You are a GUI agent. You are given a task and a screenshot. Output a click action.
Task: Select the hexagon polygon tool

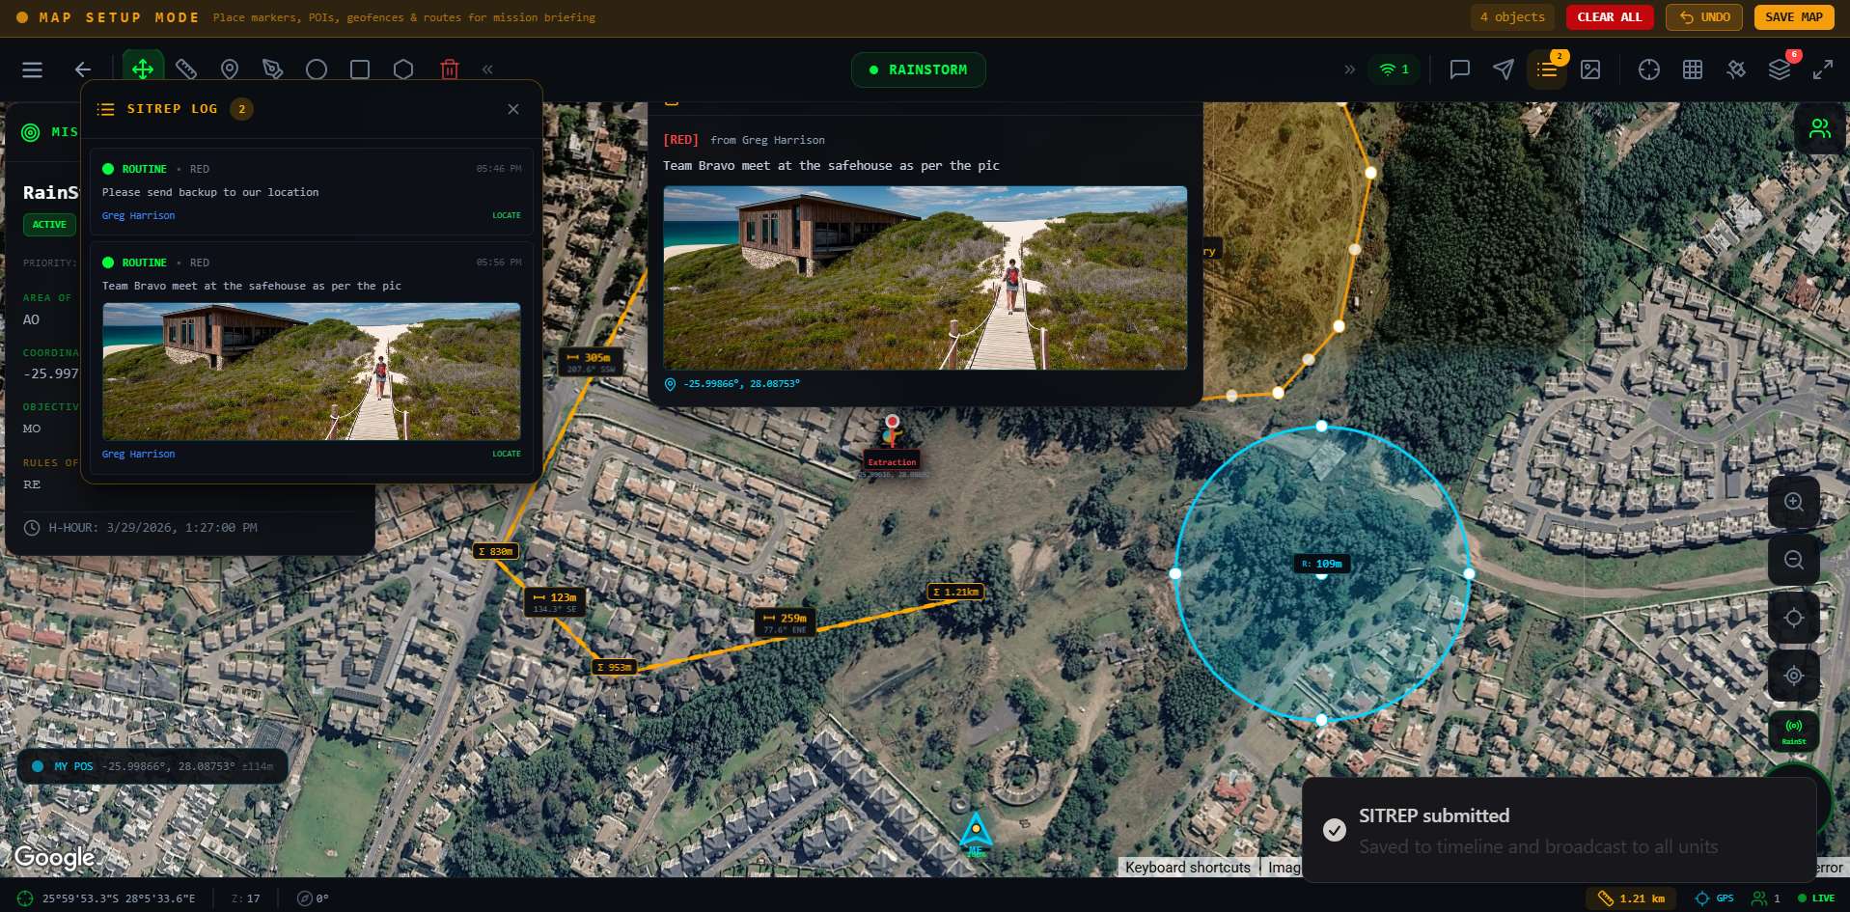click(403, 69)
